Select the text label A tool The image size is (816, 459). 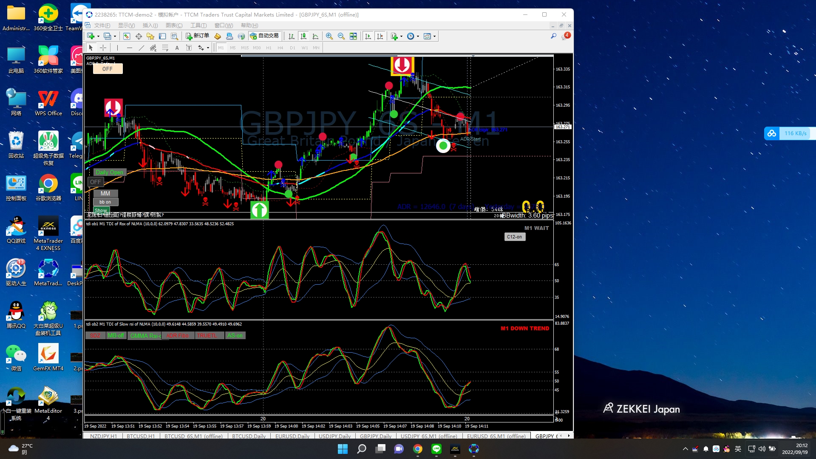coord(177,48)
